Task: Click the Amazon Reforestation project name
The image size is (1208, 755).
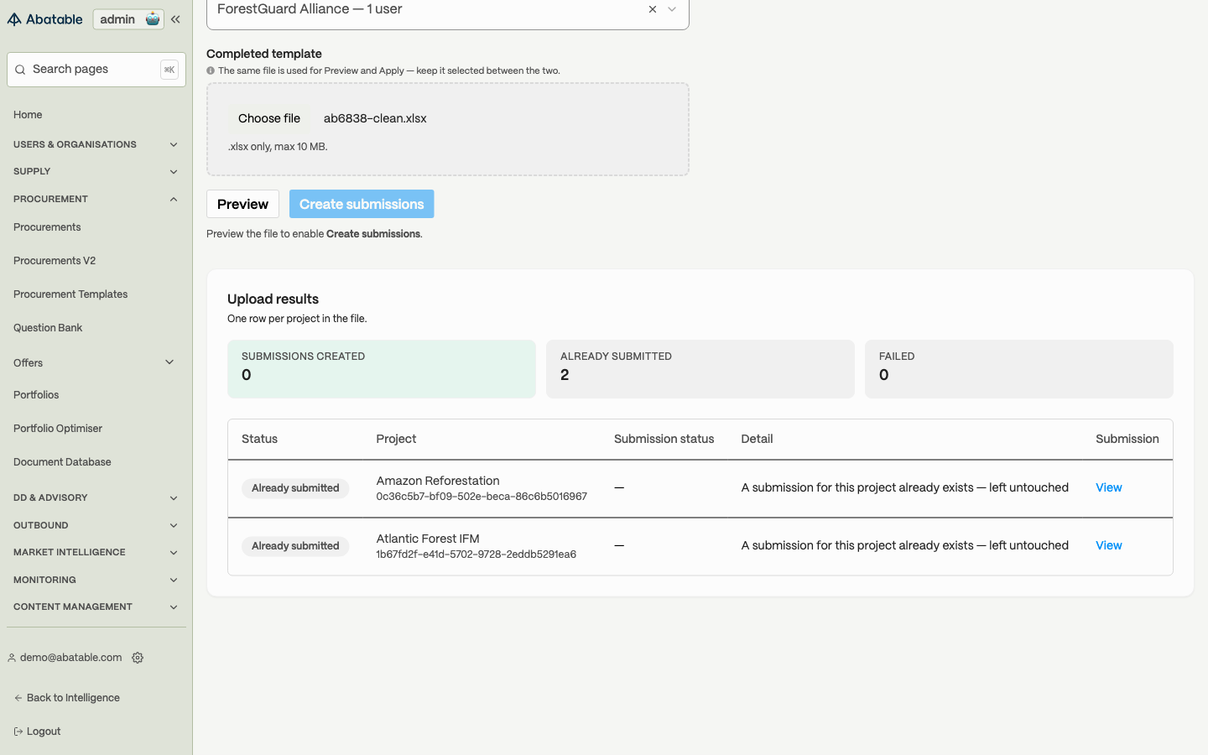Action: 438,481
